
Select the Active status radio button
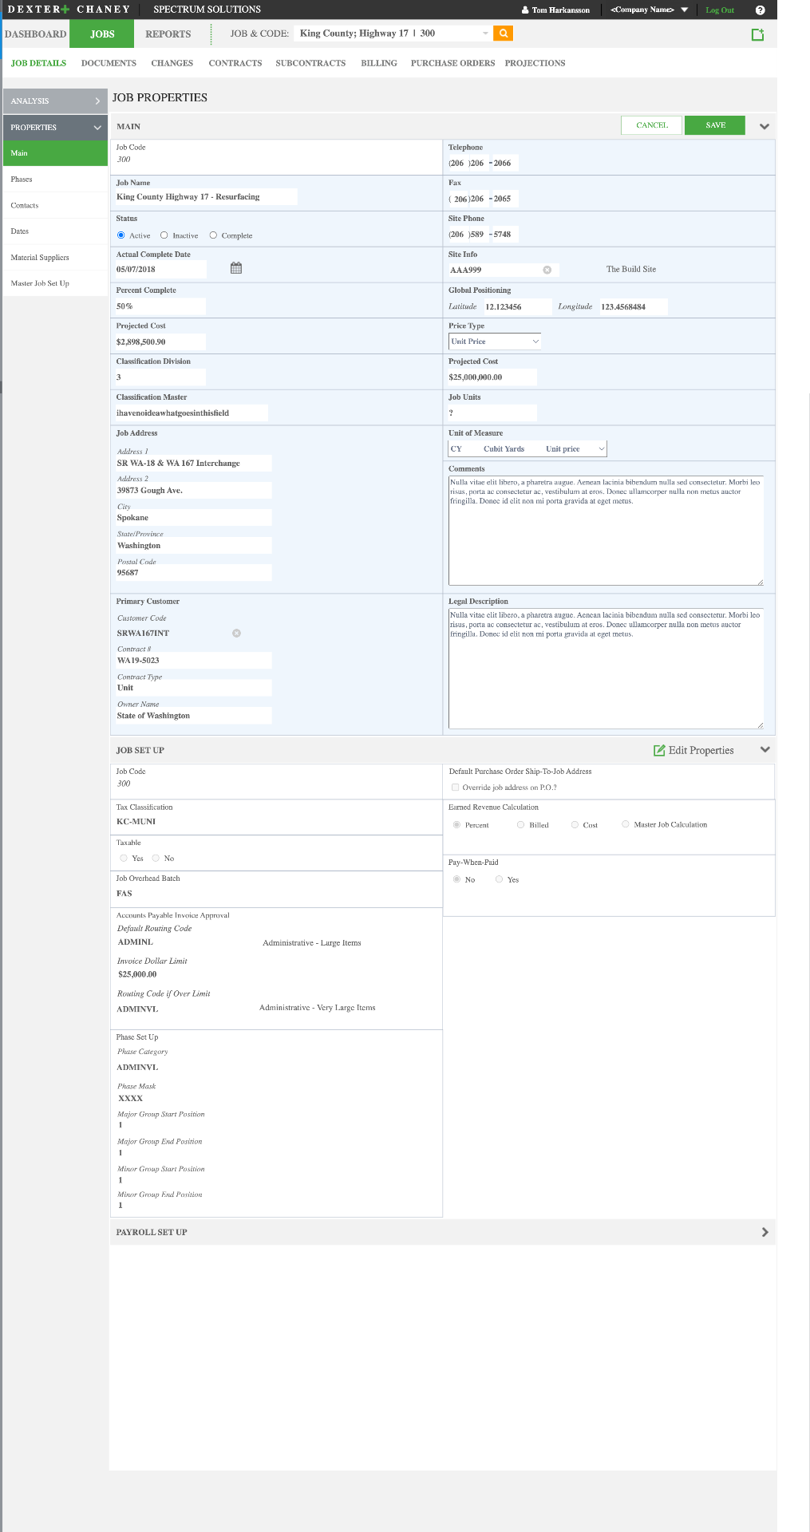pyautogui.click(x=121, y=235)
